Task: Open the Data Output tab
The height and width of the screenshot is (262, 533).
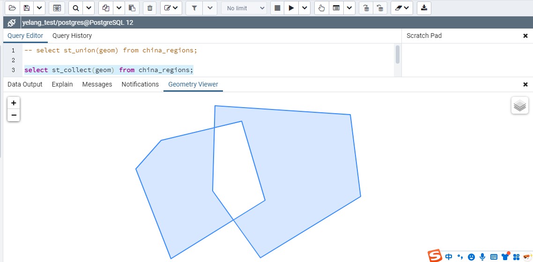Action: click(x=25, y=84)
